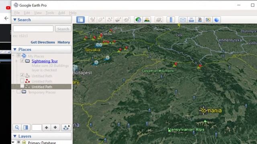Viewport: 257px width, 144px height.
Task: Open the Edit menu
Action: [27, 13]
